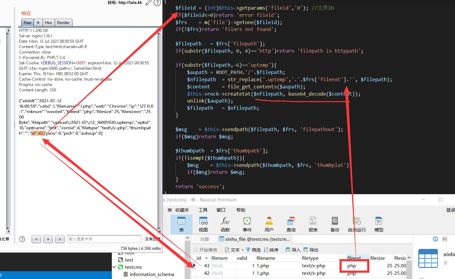
Task: Select the testcms tree item label
Action: (x=133, y=267)
